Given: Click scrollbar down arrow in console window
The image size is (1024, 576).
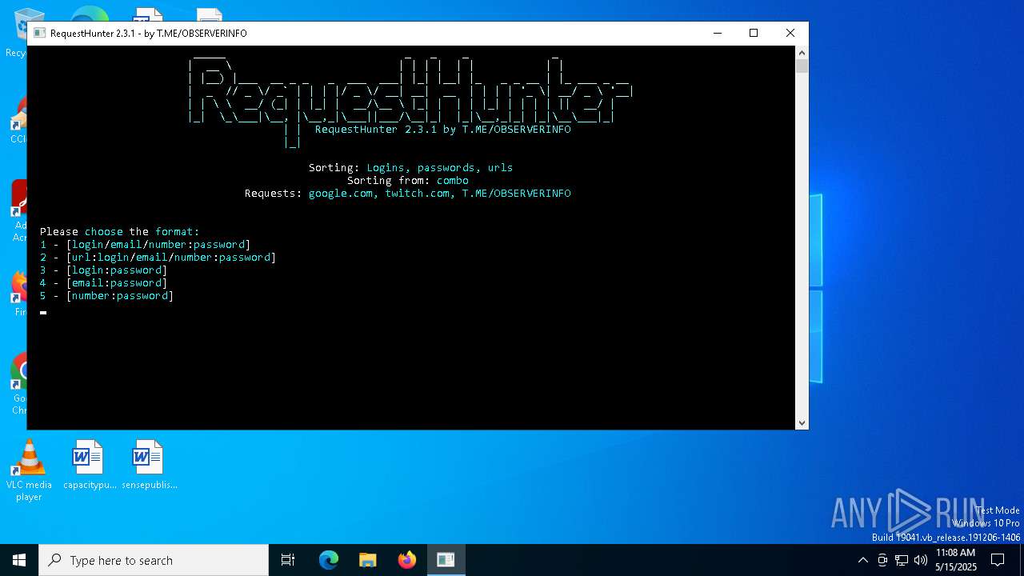Looking at the screenshot, I should tap(802, 423).
